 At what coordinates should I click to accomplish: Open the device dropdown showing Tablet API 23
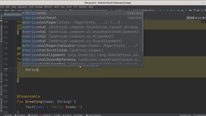[x=142, y=10]
